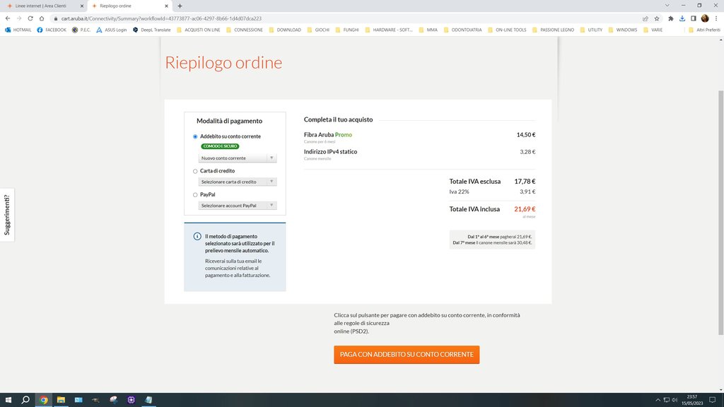Open the DOWNLOAD bookmark folder

pyautogui.click(x=285, y=30)
